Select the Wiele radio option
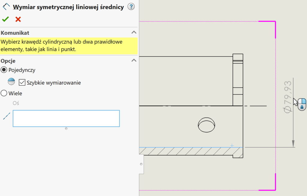 [4, 93]
